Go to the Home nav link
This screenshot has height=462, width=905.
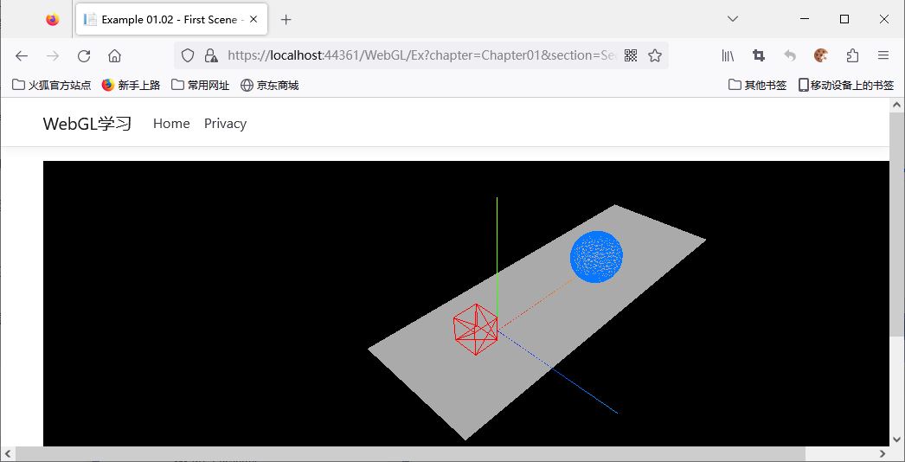[171, 124]
